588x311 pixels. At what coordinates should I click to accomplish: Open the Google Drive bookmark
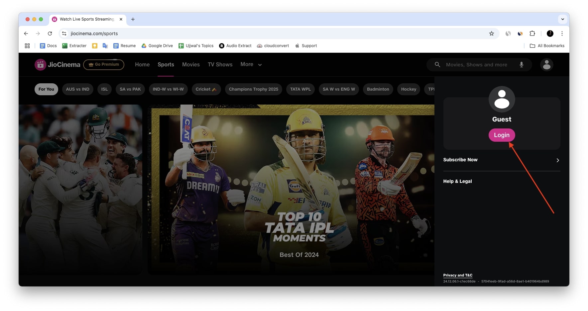(157, 46)
